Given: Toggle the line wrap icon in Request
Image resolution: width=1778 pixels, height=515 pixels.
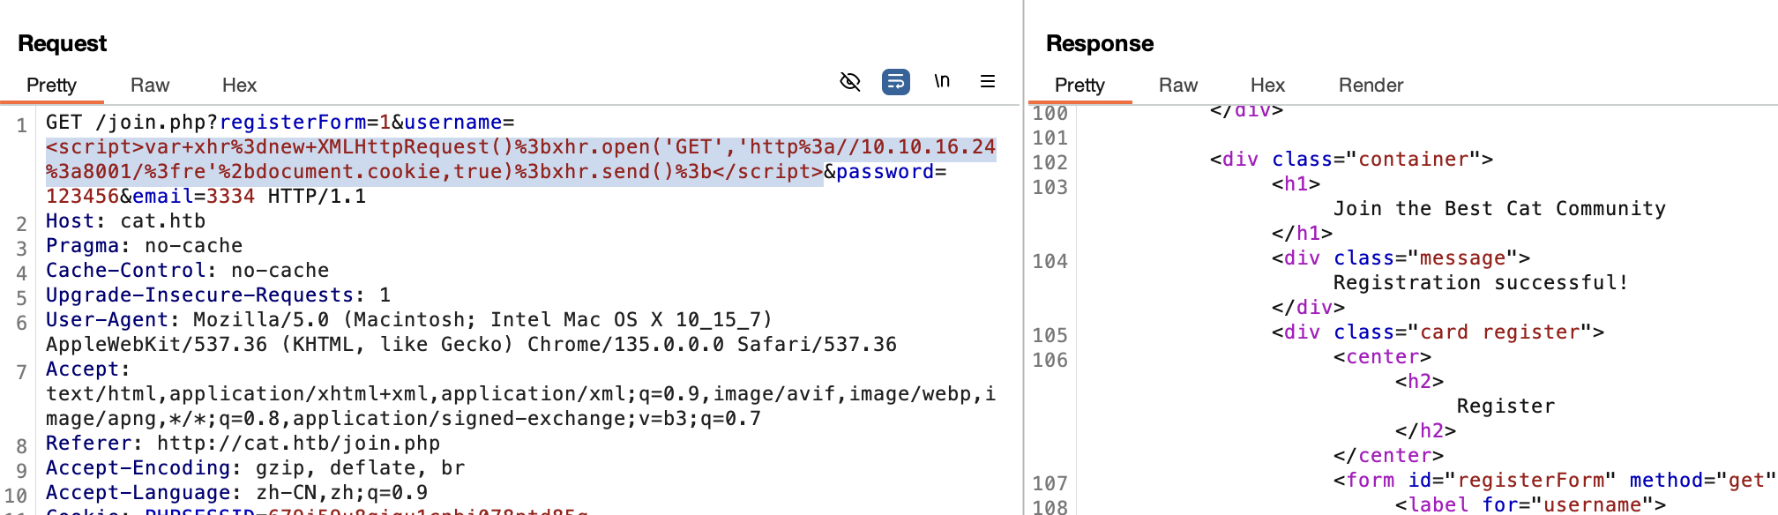Looking at the screenshot, I should [896, 82].
